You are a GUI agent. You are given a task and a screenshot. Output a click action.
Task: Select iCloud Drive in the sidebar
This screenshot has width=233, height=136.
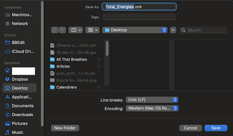20,51
